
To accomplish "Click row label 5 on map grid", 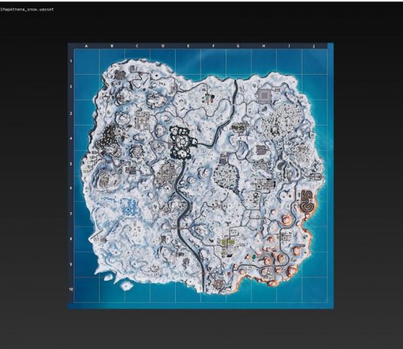I will (71, 164).
